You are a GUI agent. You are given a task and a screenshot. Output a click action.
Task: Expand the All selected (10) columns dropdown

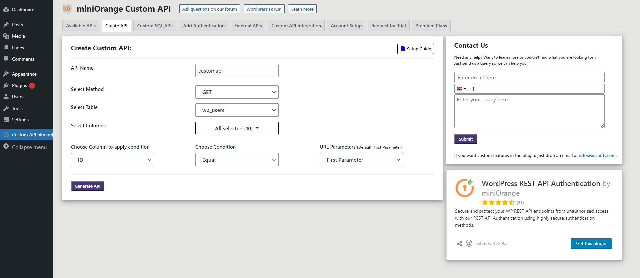[237, 128]
